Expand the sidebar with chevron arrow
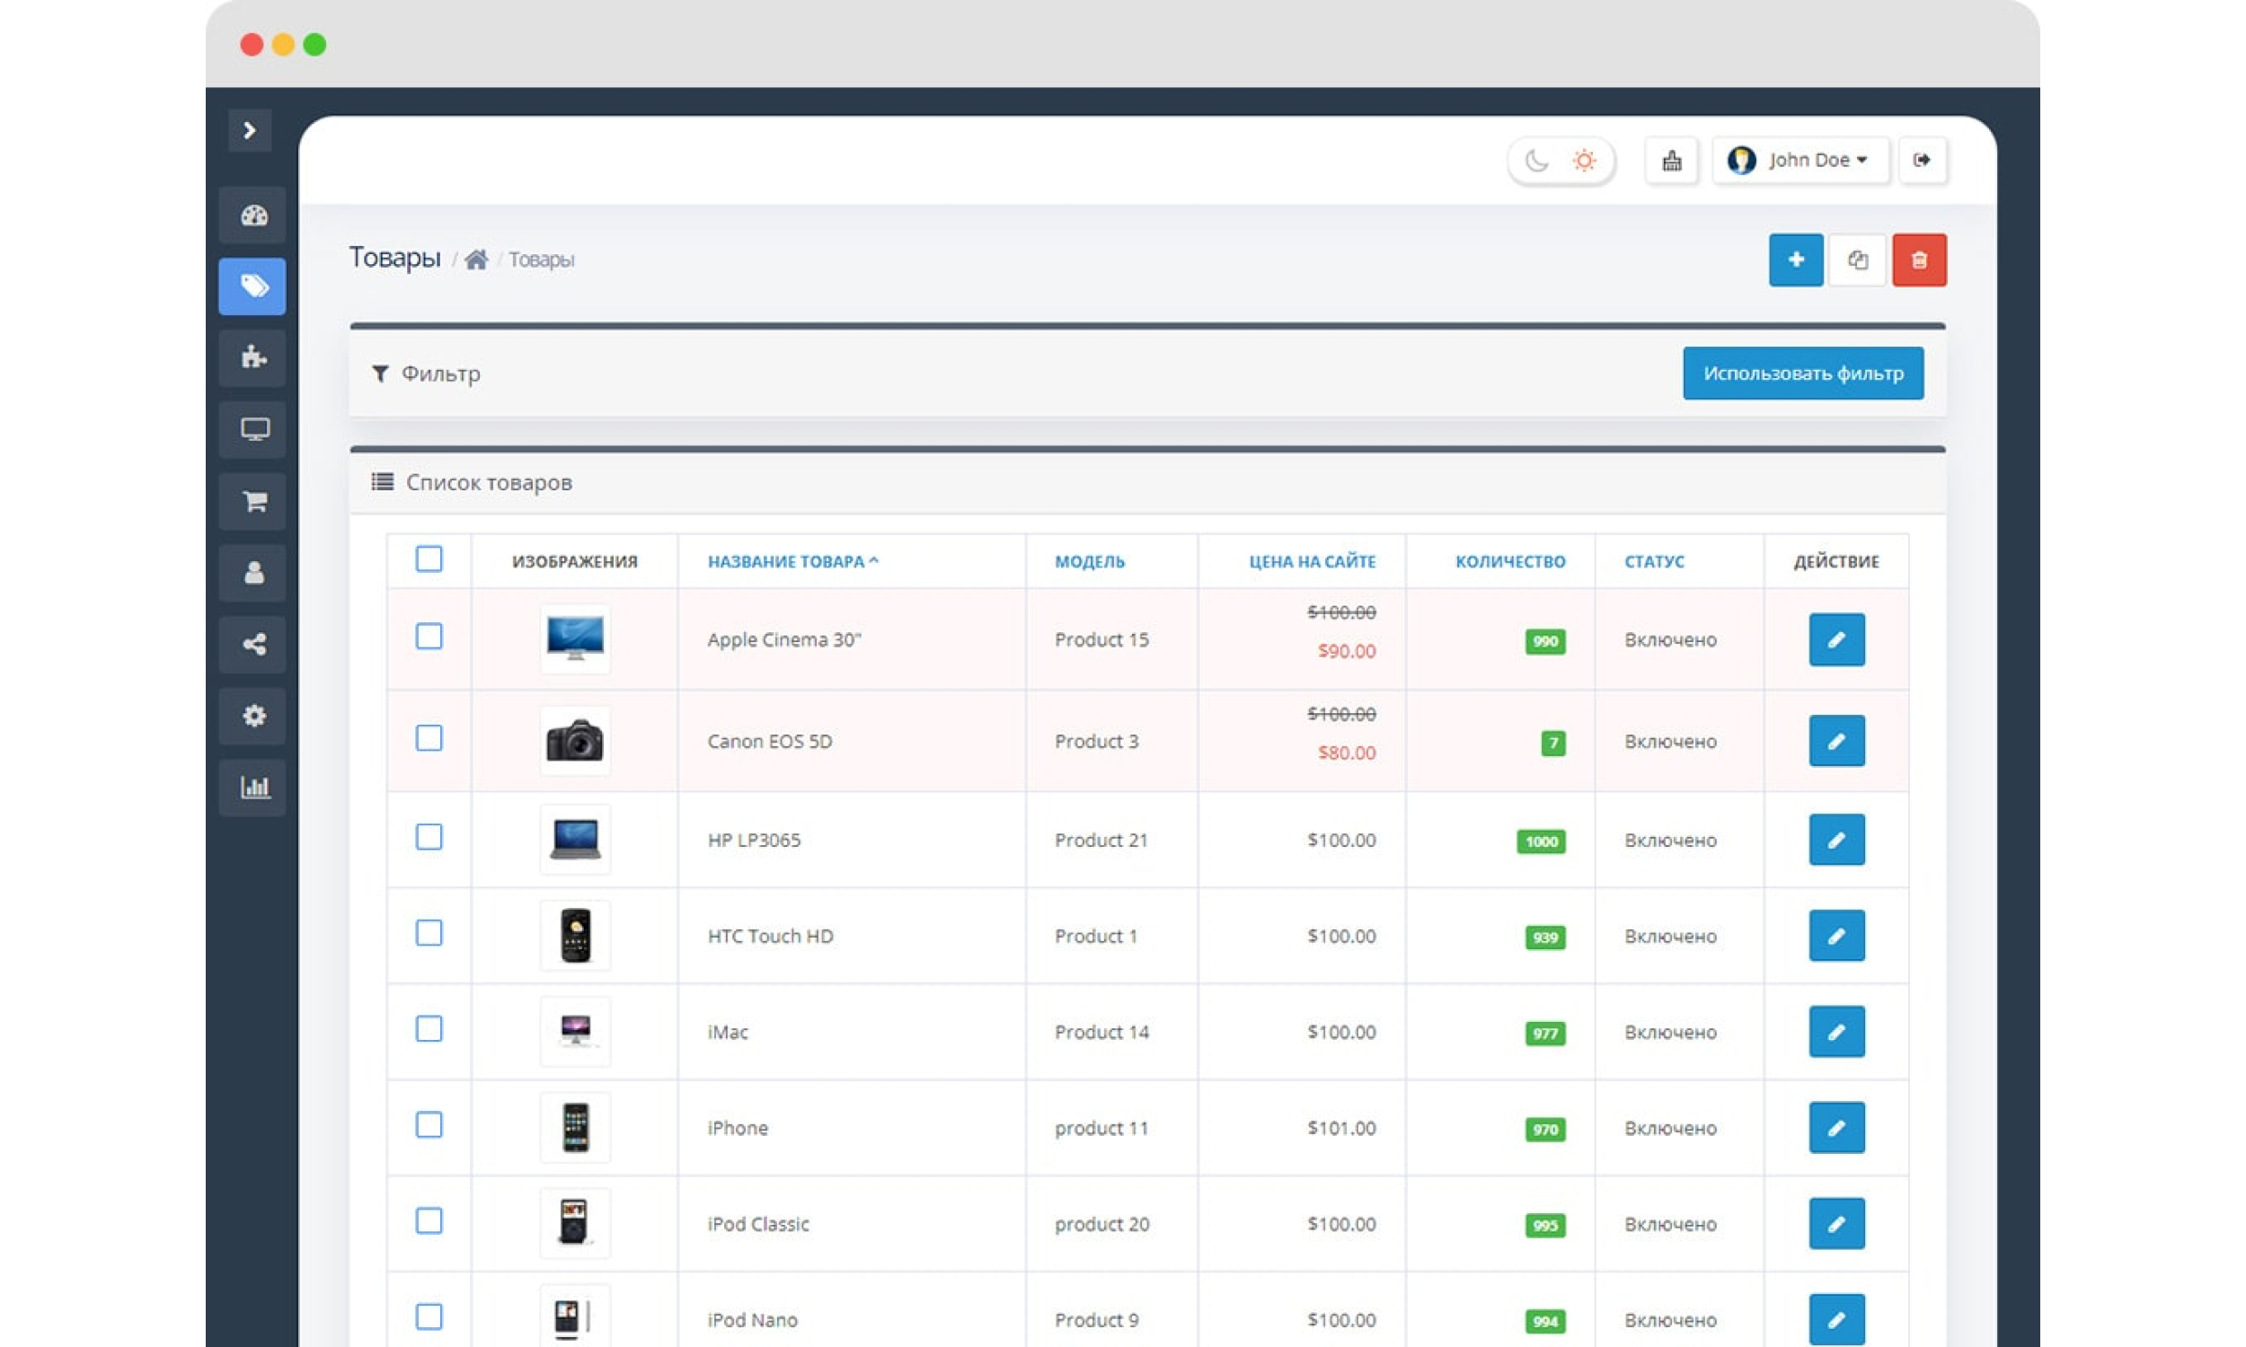This screenshot has height=1347, width=2246. [x=250, y=131]
